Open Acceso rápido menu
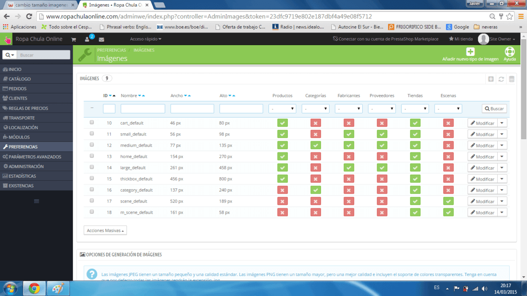Image resolution: width=527 pixels, height=296 pixels. 146,39
